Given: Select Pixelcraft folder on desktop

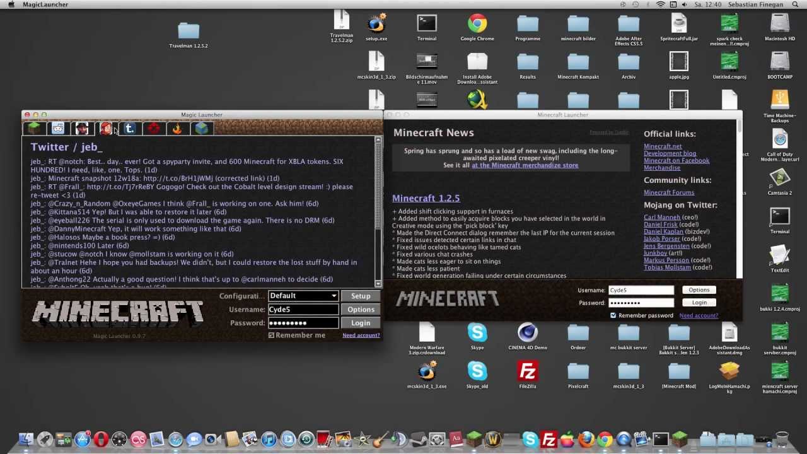Looking at the screenshot, I should click(578, 372).
